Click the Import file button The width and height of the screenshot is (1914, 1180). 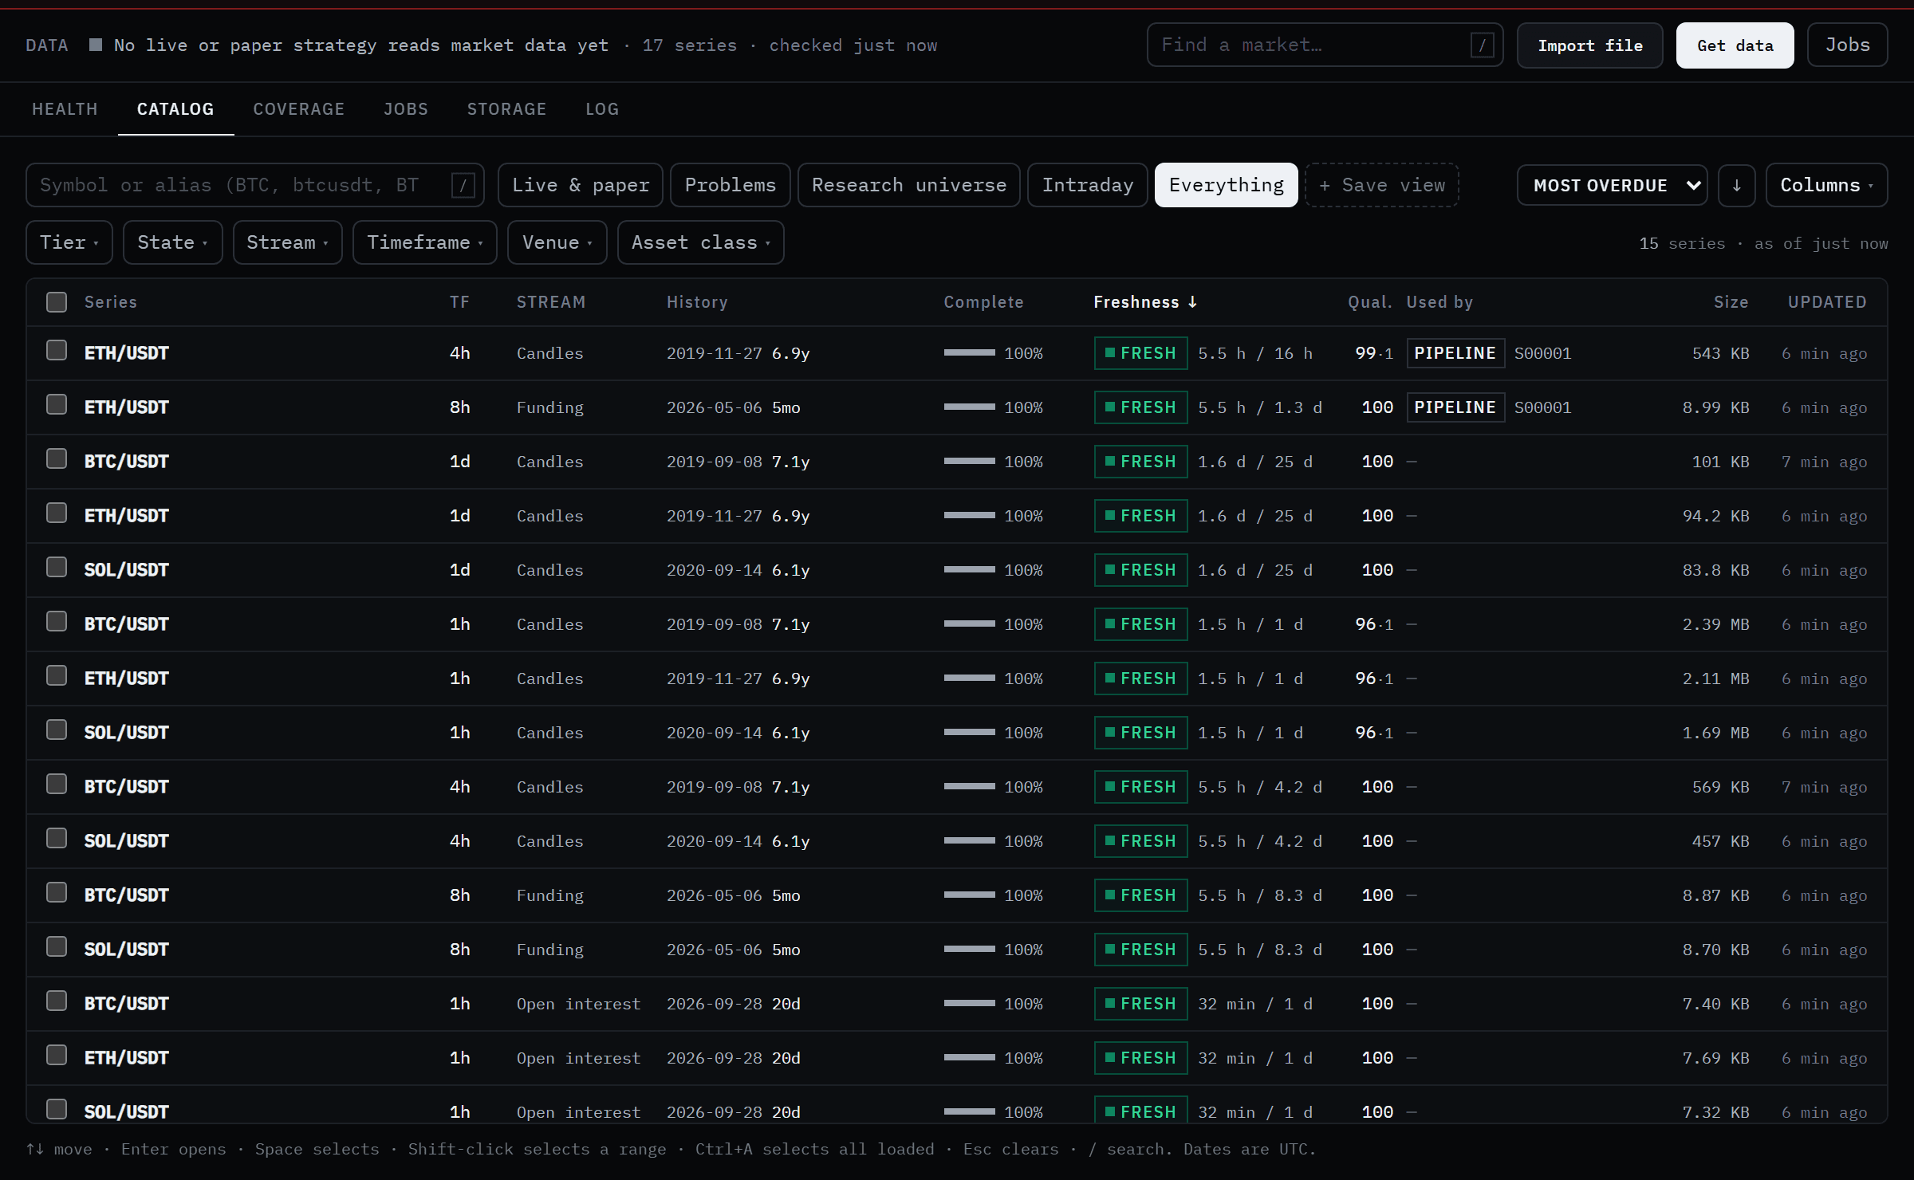(1589, 45)
